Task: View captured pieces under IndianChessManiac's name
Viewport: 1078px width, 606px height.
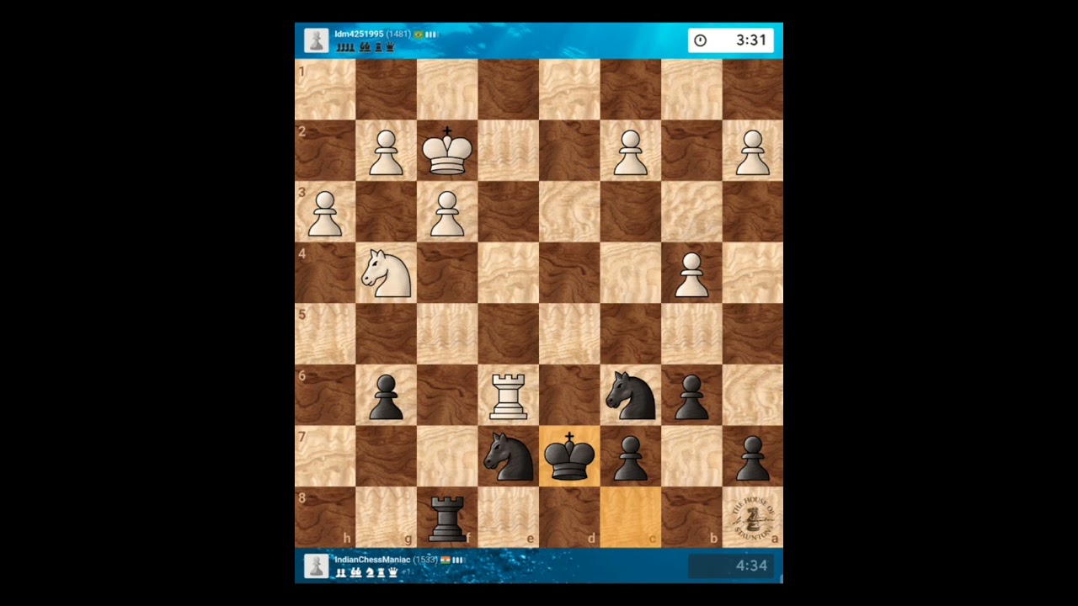Action: coord(373,572)
